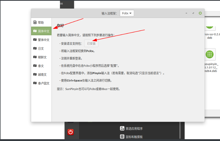Click the Ctrl+Space switching instruction
This screenshot has height=141, width=220.
(86, 81)
